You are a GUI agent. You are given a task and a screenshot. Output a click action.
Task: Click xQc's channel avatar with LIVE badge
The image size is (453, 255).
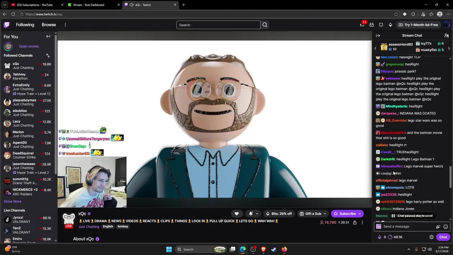click(69, 220)
